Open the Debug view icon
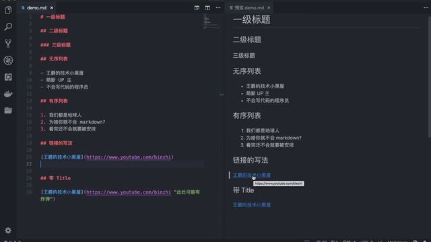431x242 pixels. coord(8,61)
